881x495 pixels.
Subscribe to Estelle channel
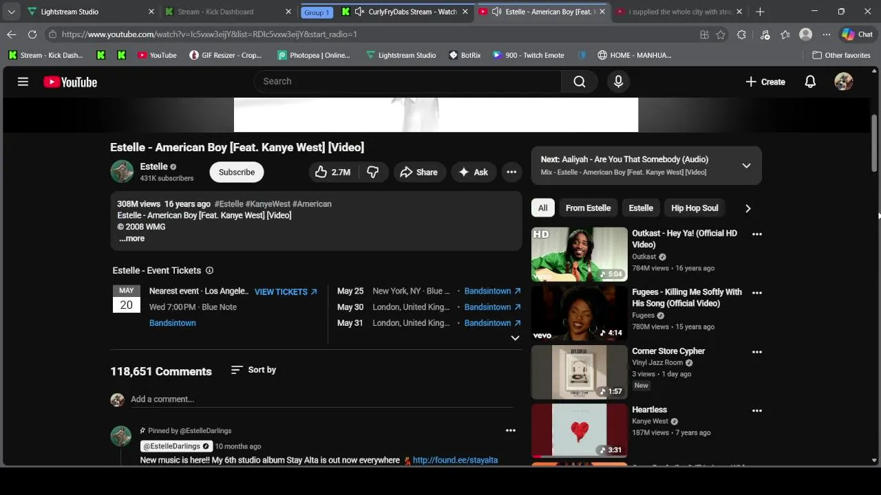point(237,173)
